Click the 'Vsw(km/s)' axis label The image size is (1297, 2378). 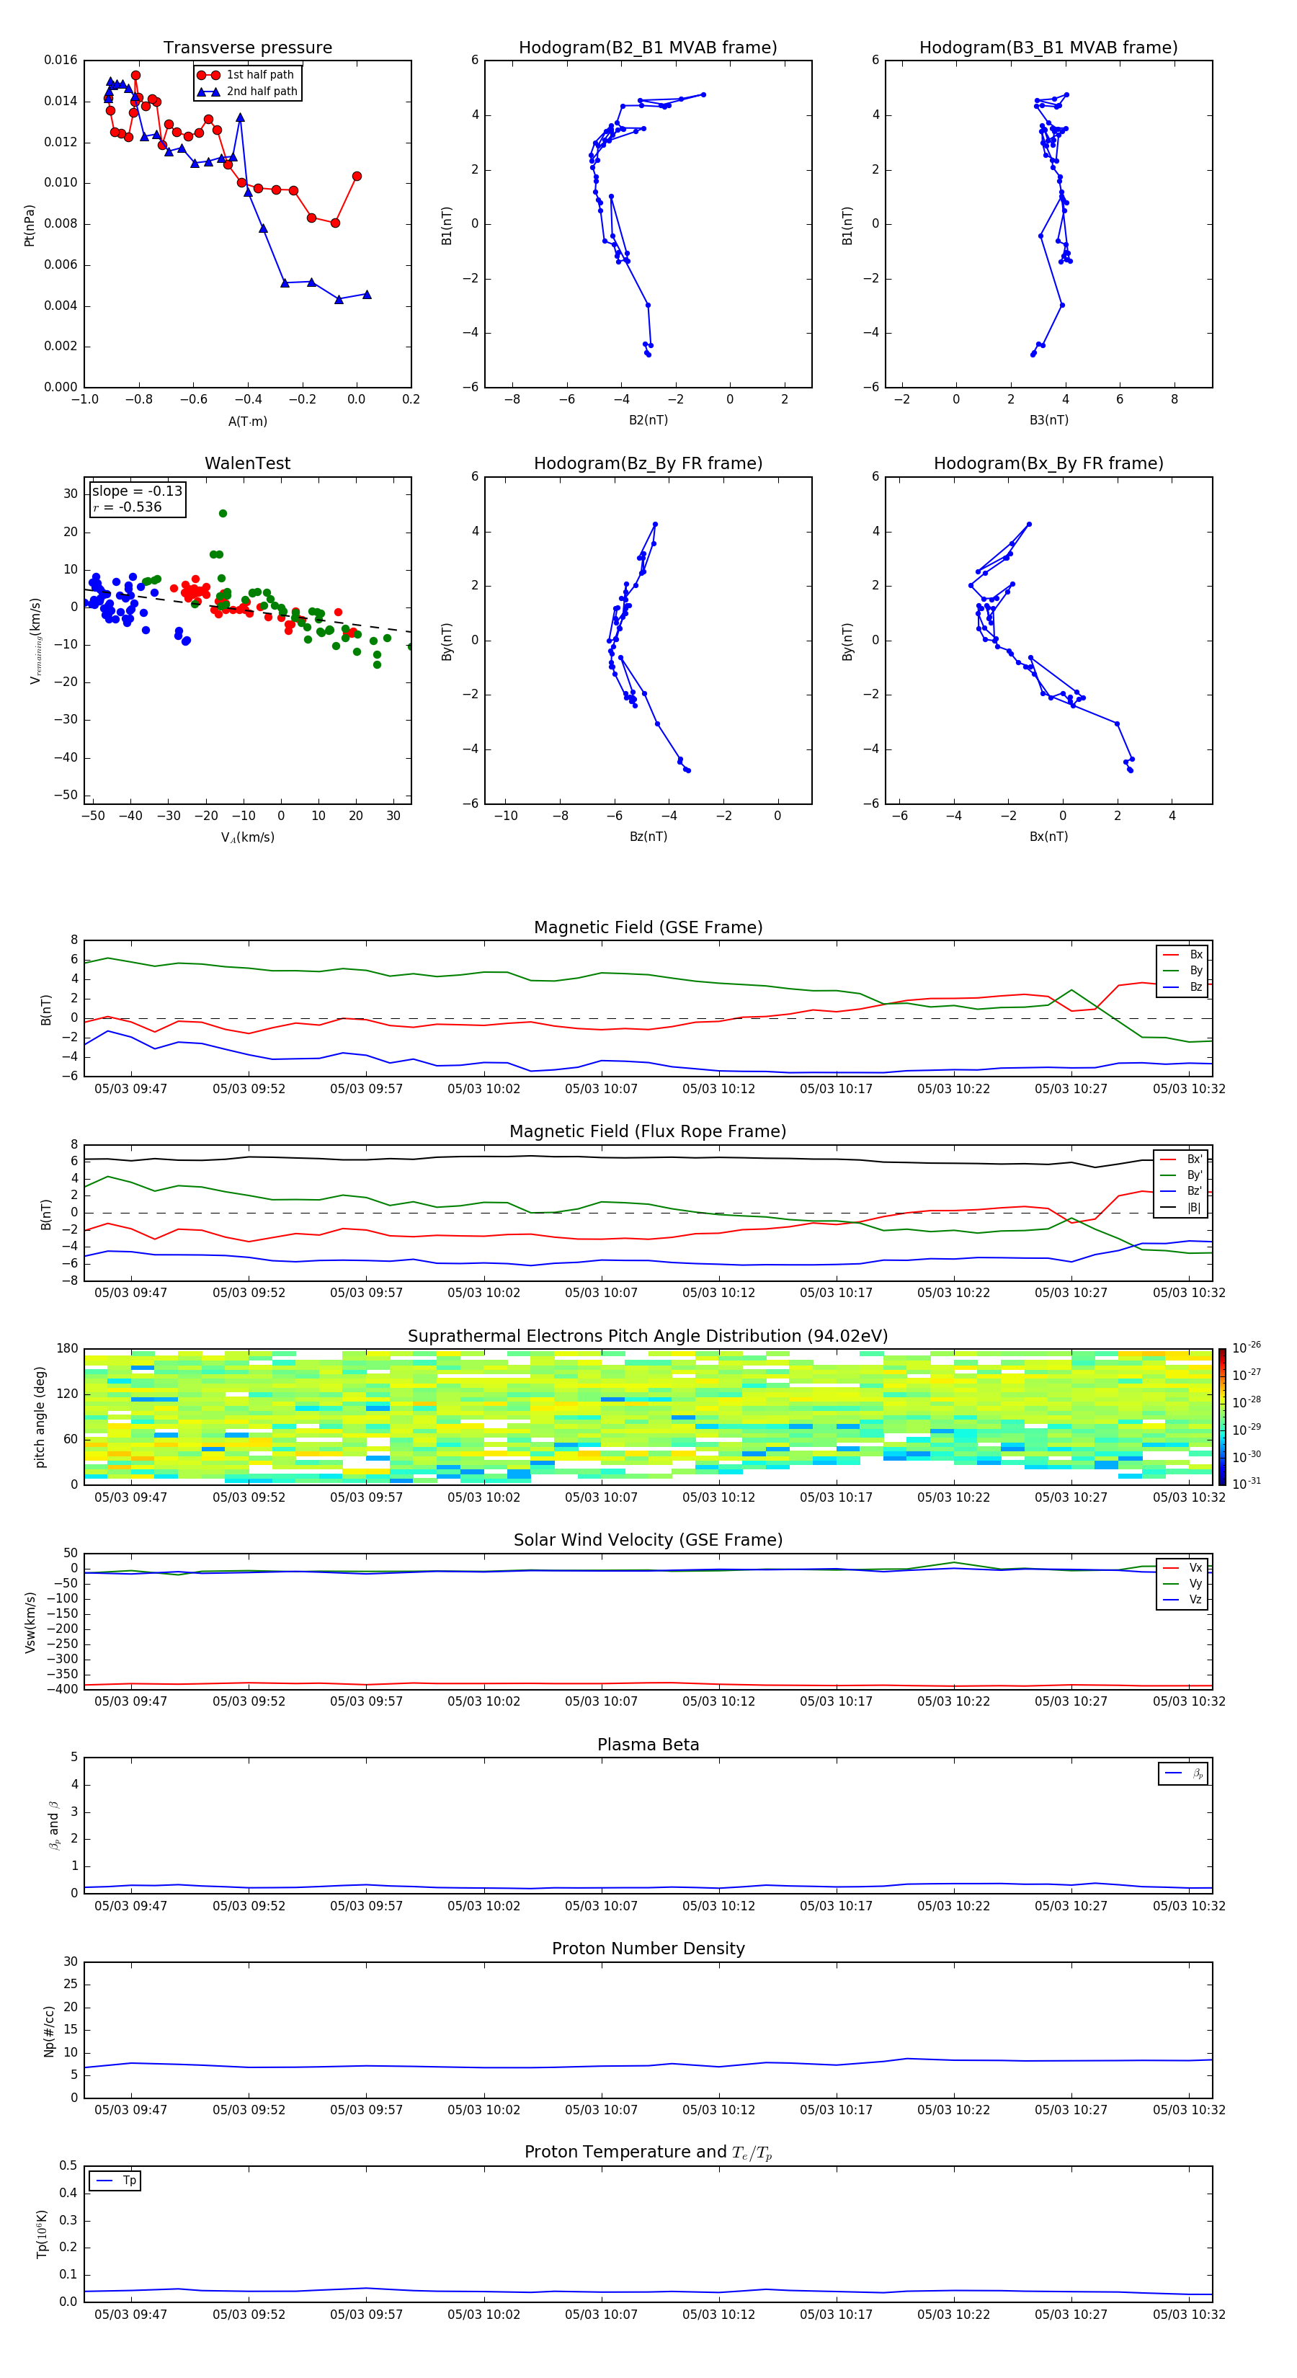[30, 1622]
